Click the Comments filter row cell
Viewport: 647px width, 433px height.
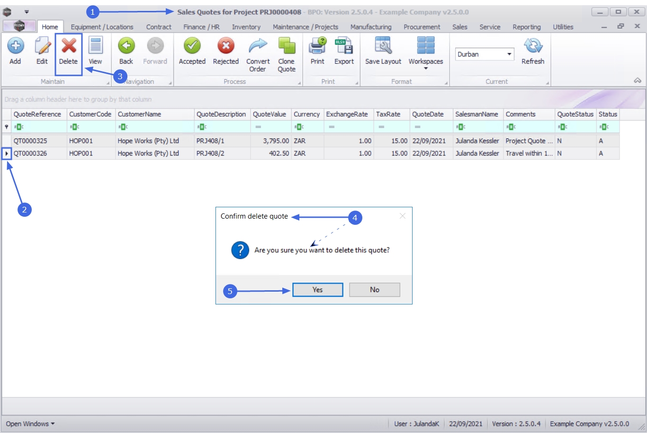click(530, 127)
